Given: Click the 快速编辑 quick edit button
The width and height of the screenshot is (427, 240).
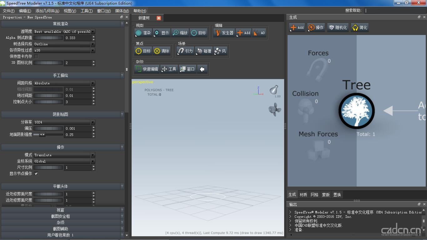Looking at the screenshot, I should 147,69.
